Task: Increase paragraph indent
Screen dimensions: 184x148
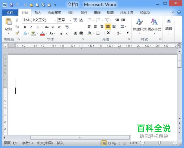Action: pos(123,20)
